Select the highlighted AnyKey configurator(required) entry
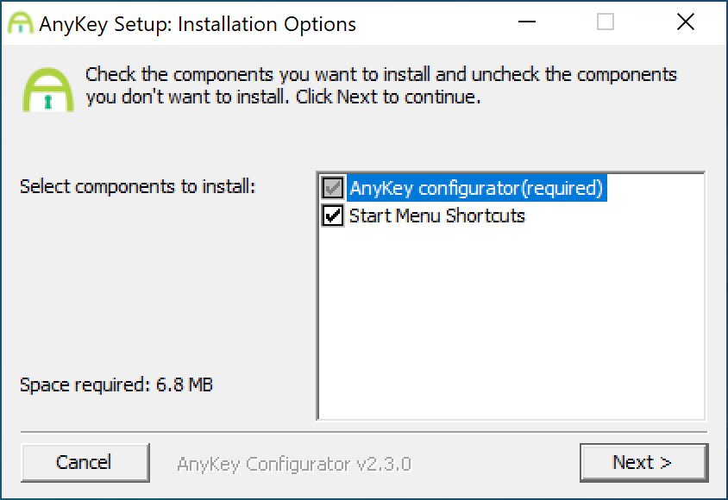Screen dimensions: 728x500 pos(476,188)
